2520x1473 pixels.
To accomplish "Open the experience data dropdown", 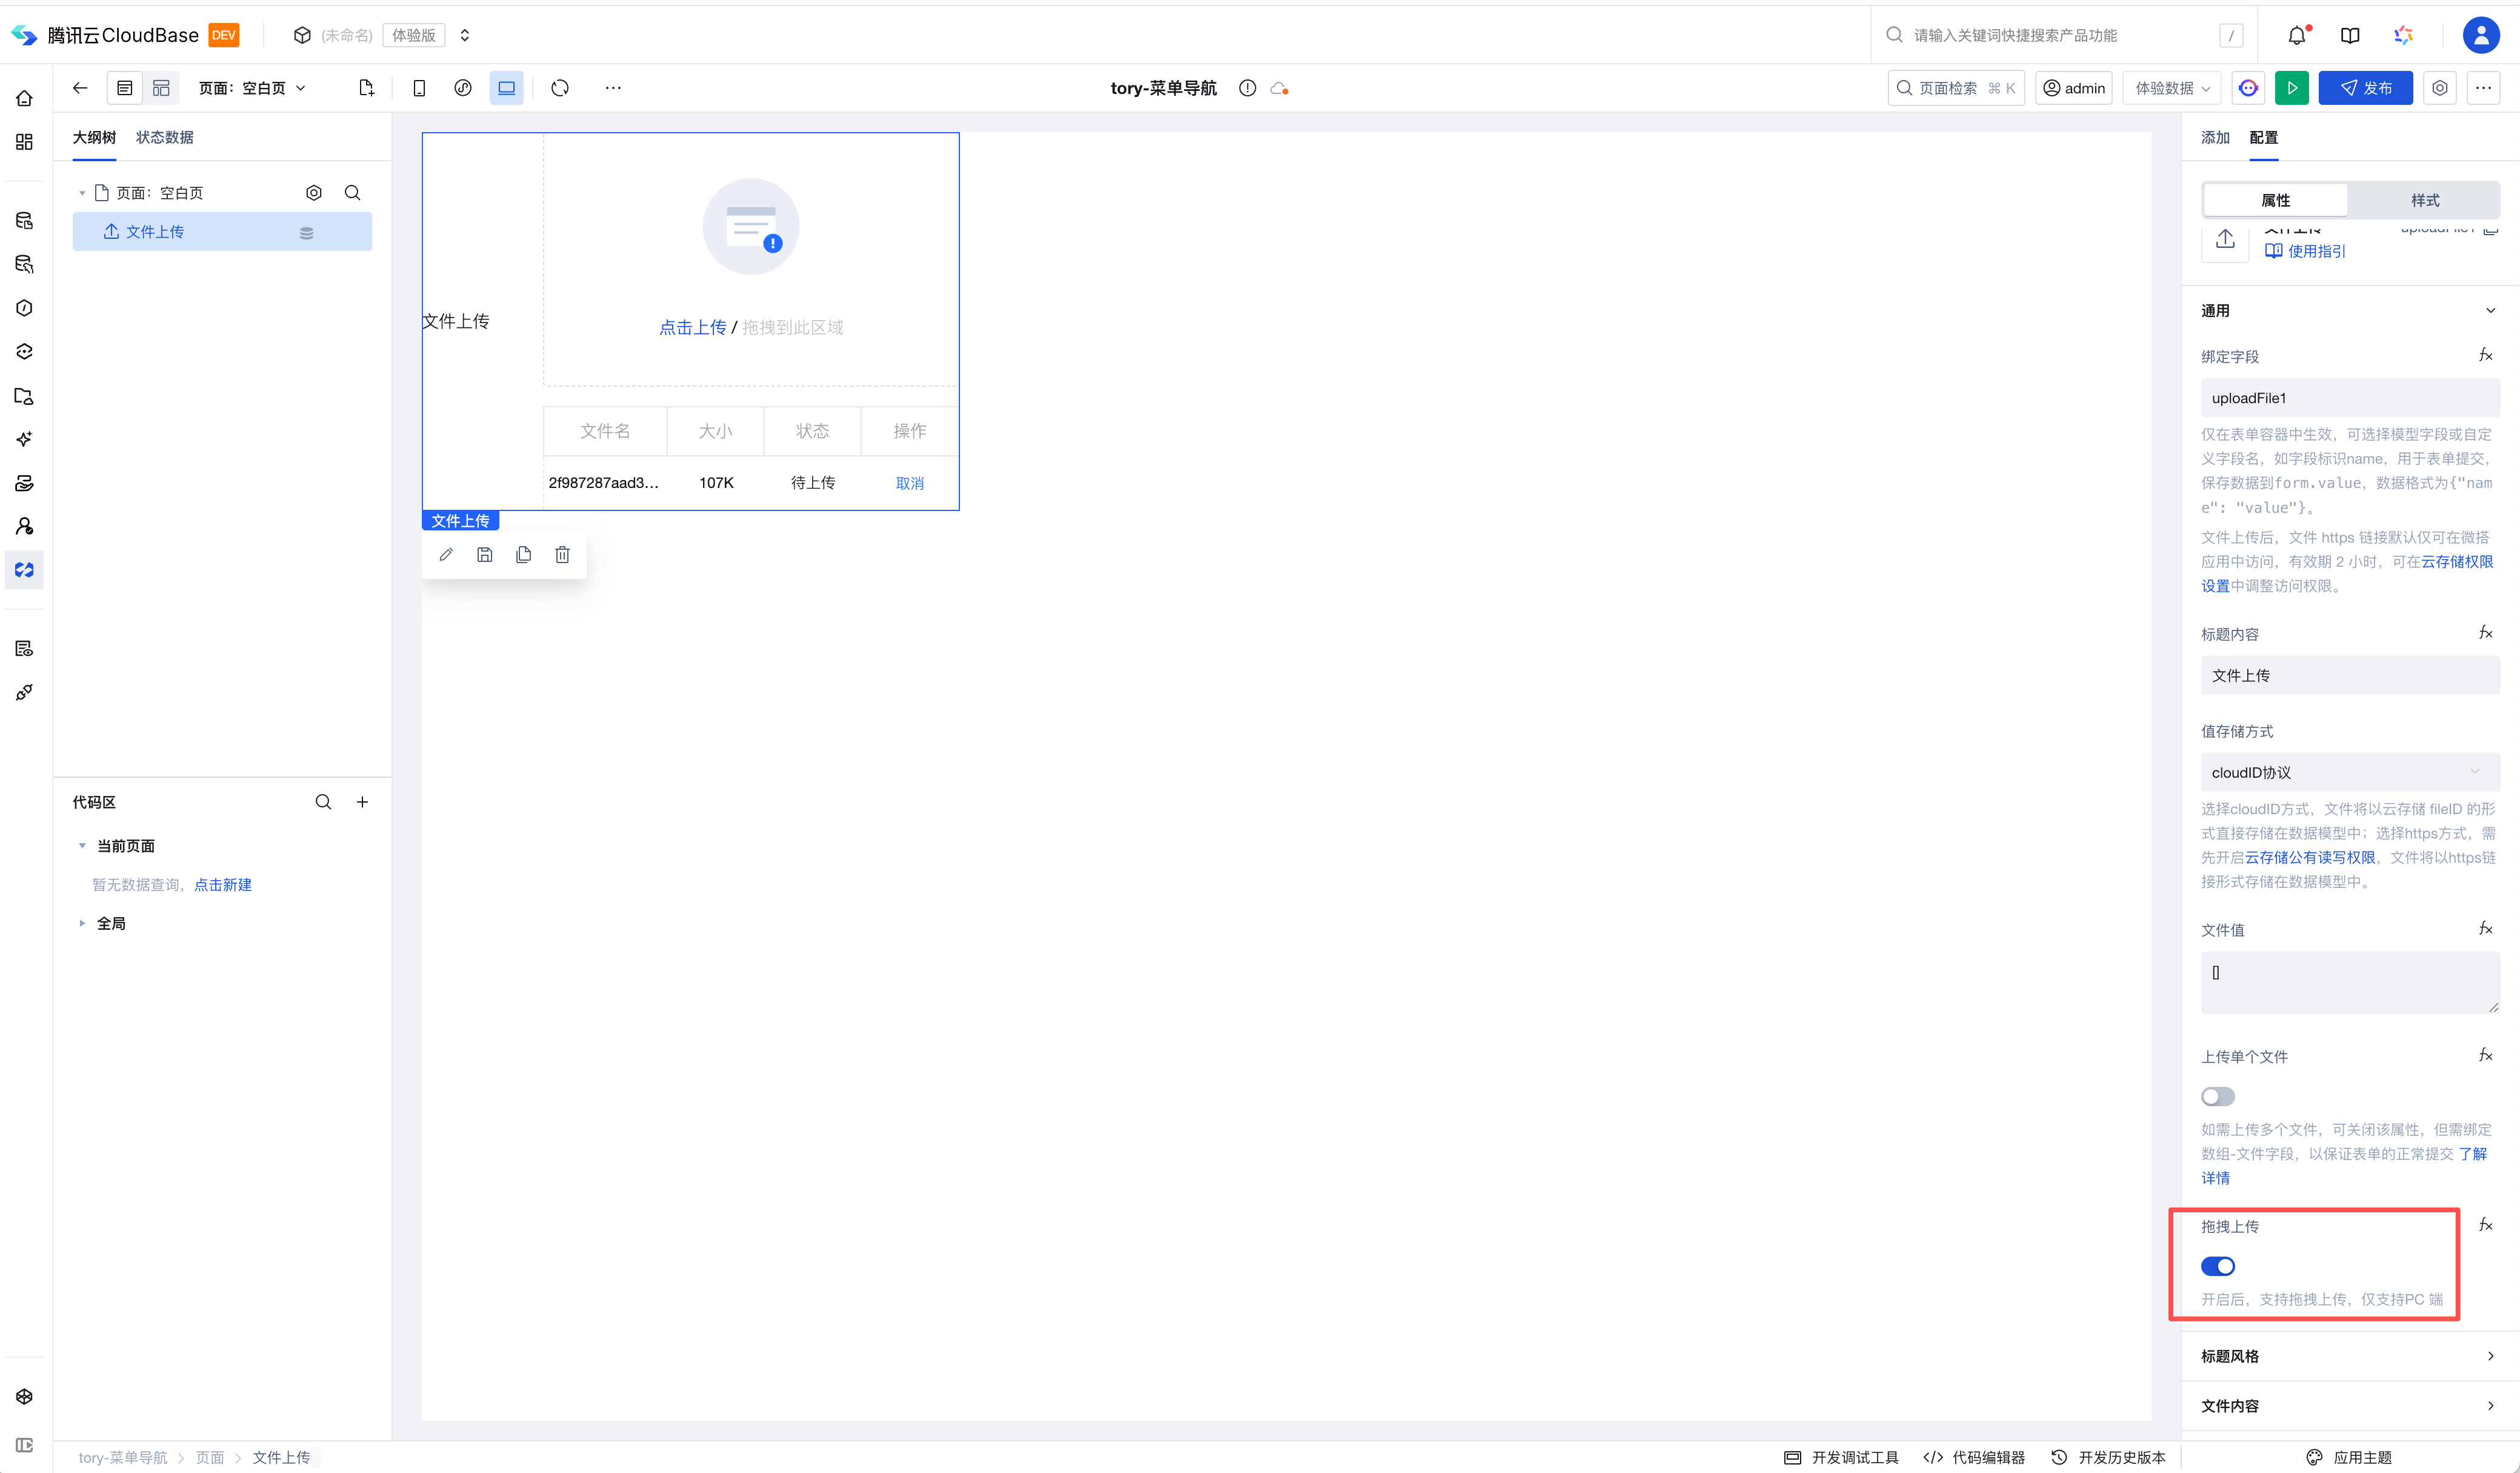I will (2172, 88).
